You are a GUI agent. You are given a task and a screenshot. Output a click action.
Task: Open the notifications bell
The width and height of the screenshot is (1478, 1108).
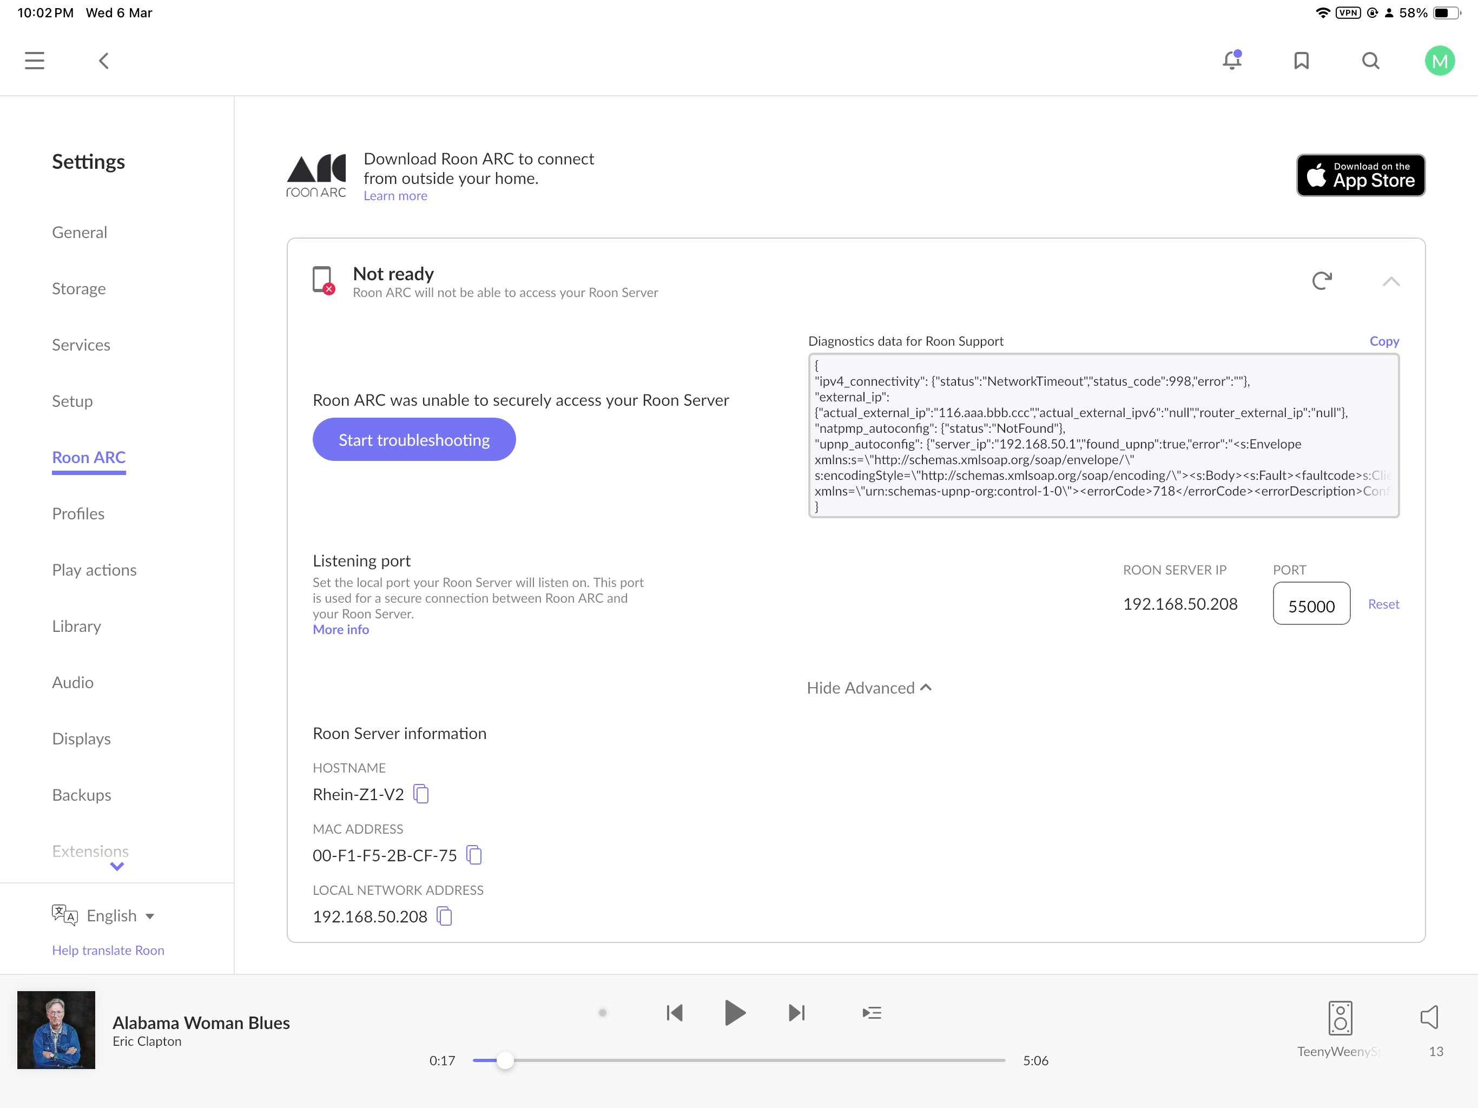tap(1232, 60)
